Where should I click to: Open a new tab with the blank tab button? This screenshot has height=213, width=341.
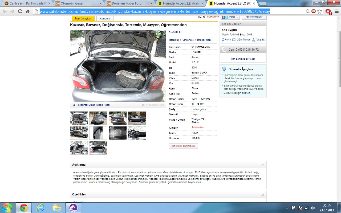click(263, 3)
